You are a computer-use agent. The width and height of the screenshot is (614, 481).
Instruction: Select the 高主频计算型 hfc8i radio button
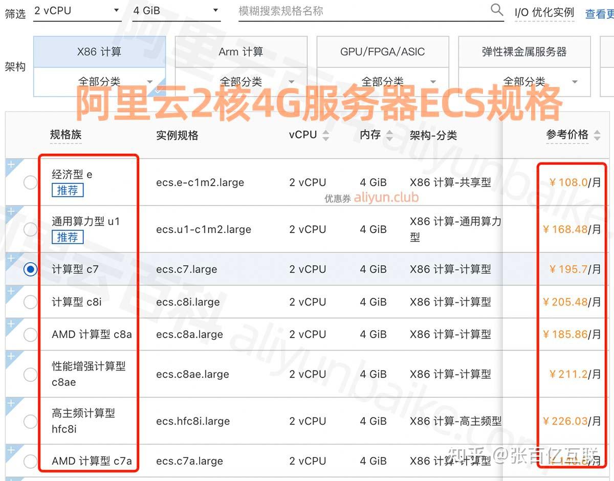click(x=30, y=421)
